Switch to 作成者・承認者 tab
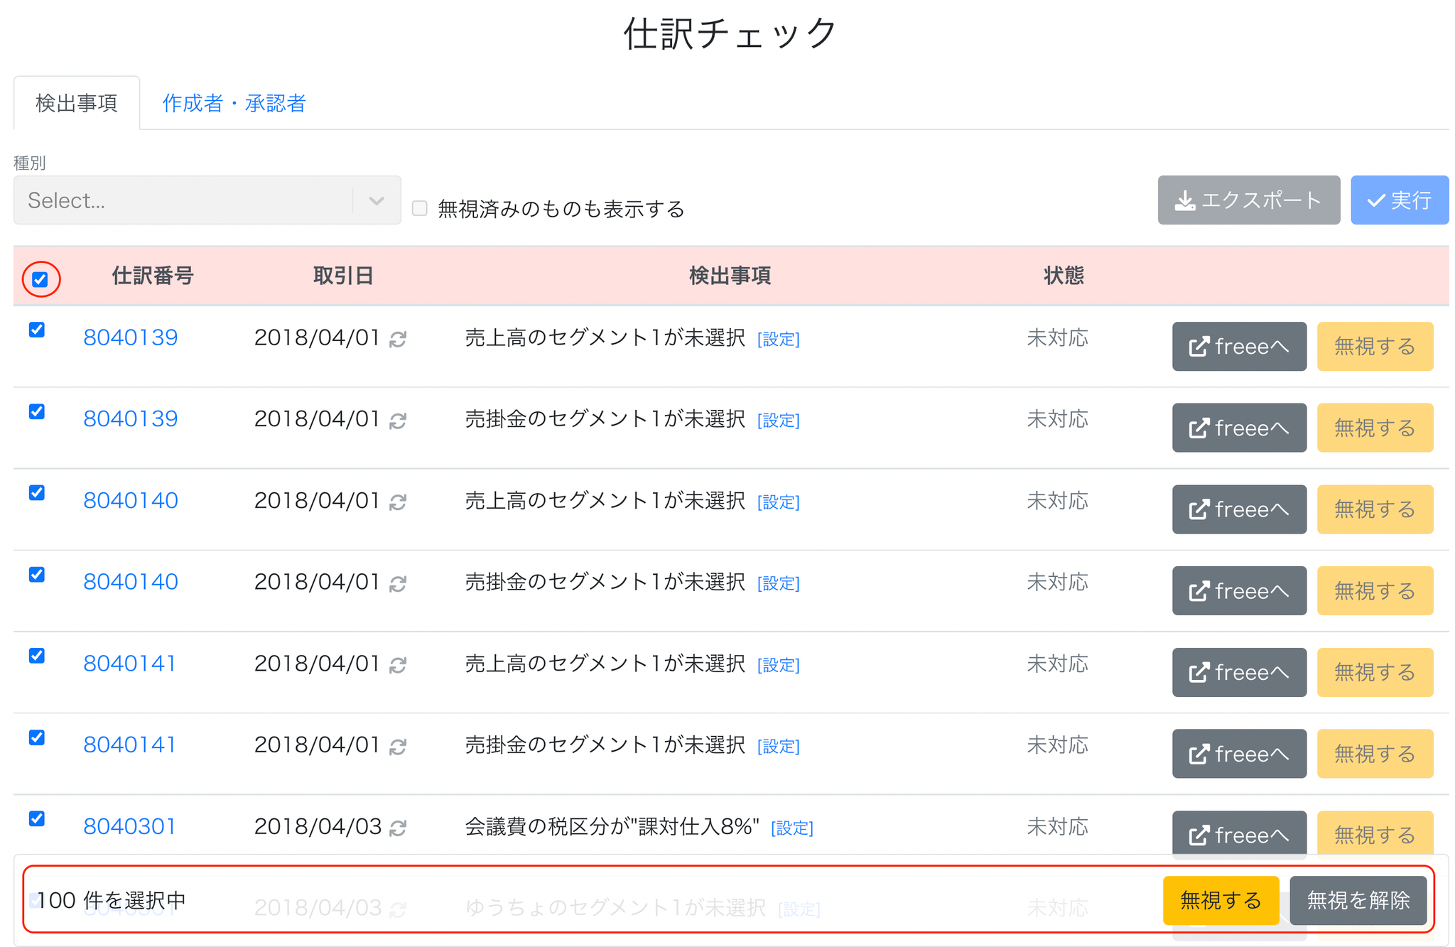The width and height of the screenshot is (1455, 947). point(234,104)
